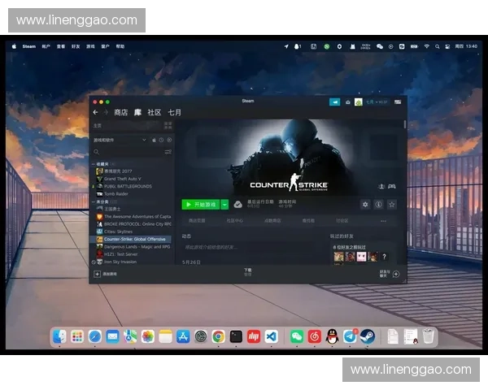Show game info icon next to the gear
Viewport: 488px width, 390px height.
(x=378, y=205)
